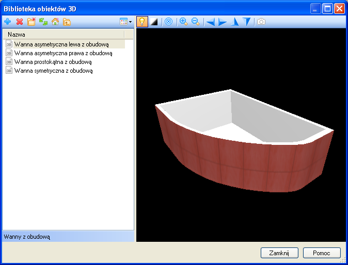Toggle the light bulb lighting button
The width and height of the screenshot is (348, 265).
point(142,22)
